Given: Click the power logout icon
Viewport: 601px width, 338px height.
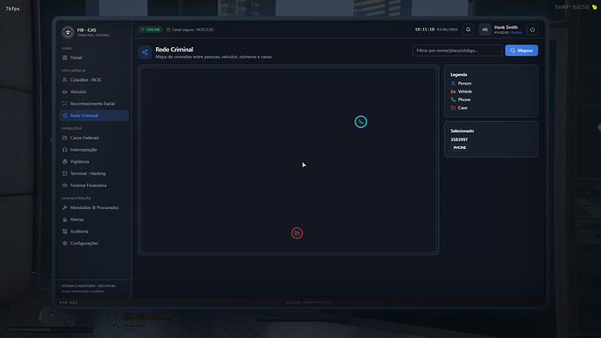Looking at the screenshot, I should click(532, 30).
